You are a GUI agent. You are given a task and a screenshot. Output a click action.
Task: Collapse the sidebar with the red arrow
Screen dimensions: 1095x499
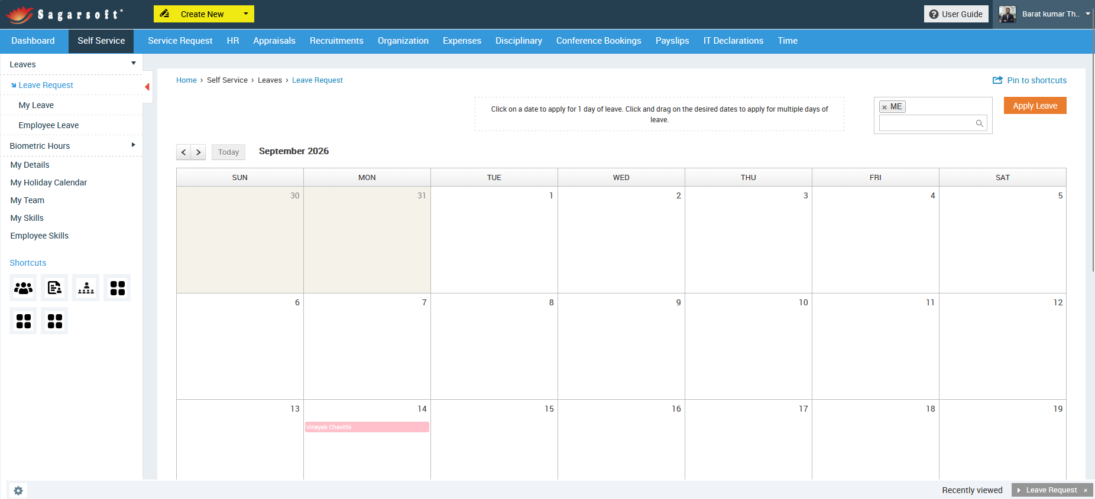click(147, 87)
